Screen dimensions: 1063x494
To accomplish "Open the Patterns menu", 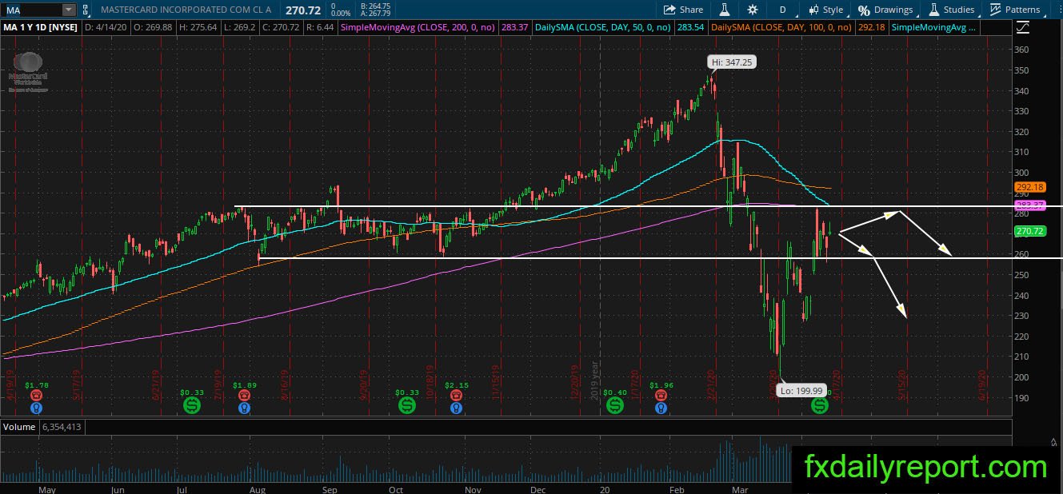I will [1016, 10].
